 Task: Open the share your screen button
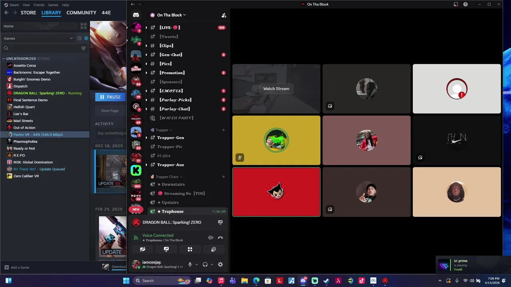pos(166,249)
